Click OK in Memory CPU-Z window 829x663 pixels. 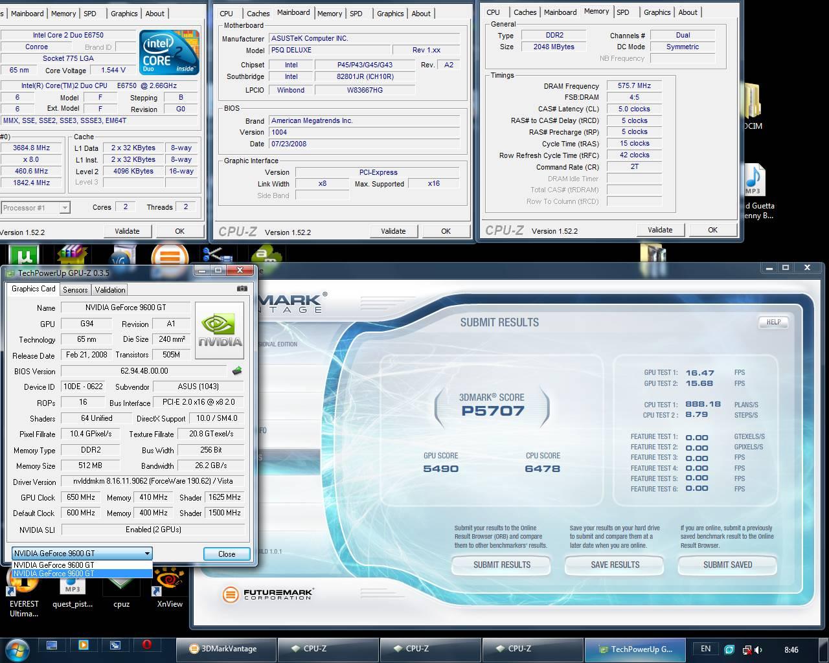[712, 230]
